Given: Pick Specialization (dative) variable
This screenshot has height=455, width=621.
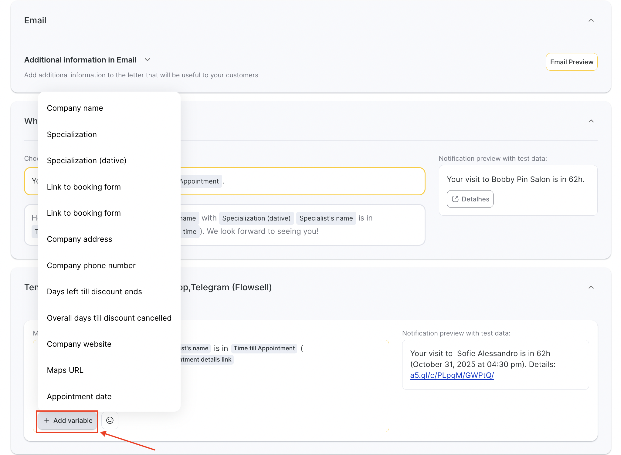Looking at the screenshot, I should point(87,160).
